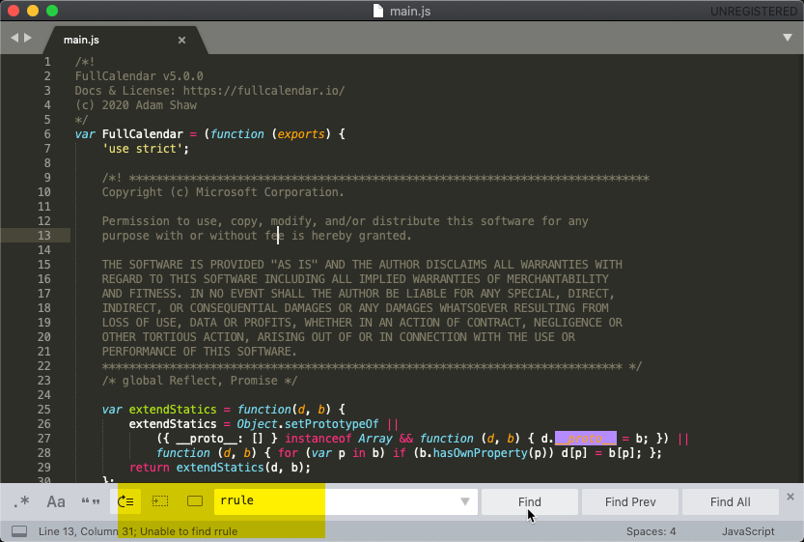Click 'PERFORMANCE OF THIS SOFTWARE.' text
The width and height of the screenshot is (804, 542).
(x=200, y=352)
